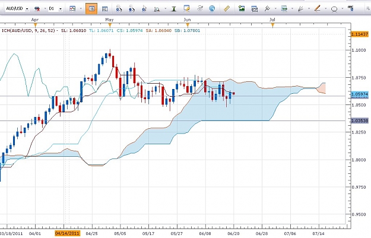Click the chart type line icon

72,9
